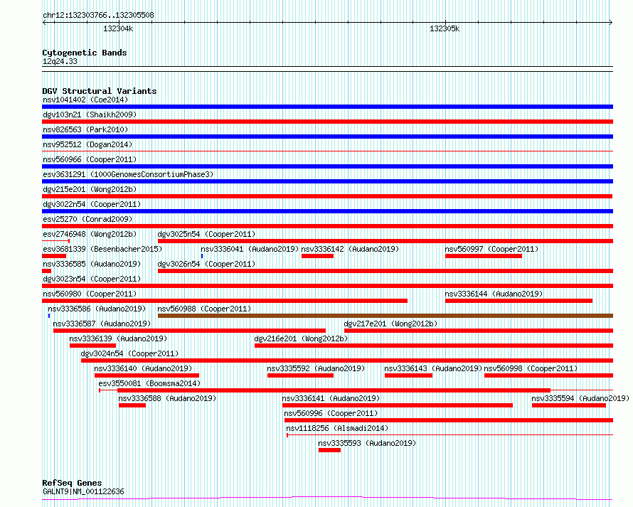Screen dimensions: 633x507
Task: Click the red bar under nsv3336588
Action: point(132,405)
